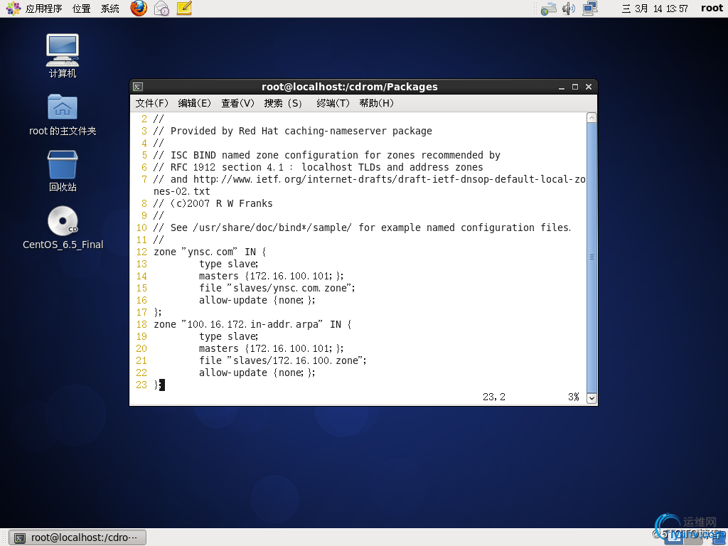
Task: Click the terminal vertical scrollbar thumb
Action: (x=591, y=257)
